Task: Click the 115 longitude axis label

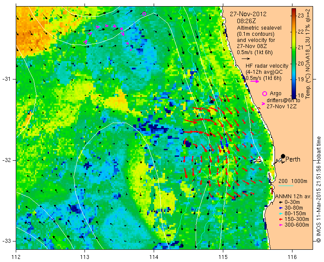Action: tap(223, 257)
